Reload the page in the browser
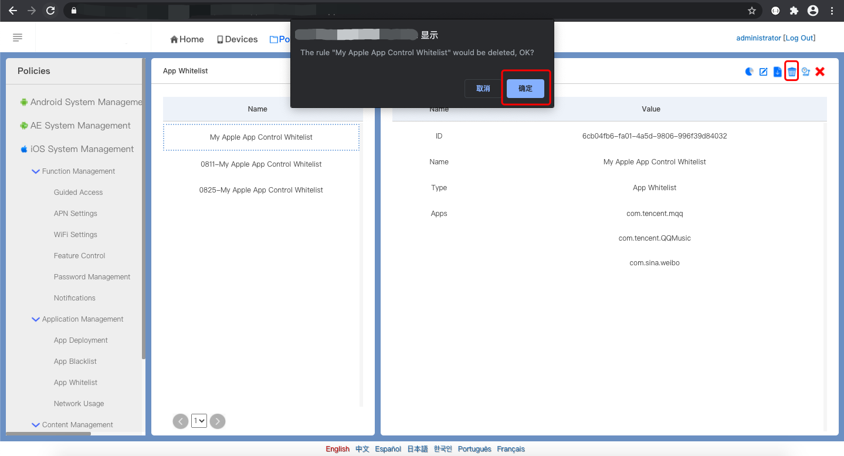The image size is (844, 456). tap(50, 11)
